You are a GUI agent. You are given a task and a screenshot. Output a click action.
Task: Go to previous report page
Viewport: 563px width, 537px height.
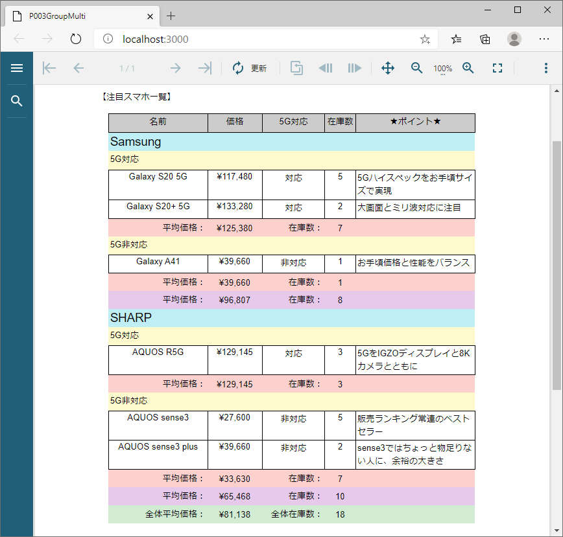(x=78, y=68)
